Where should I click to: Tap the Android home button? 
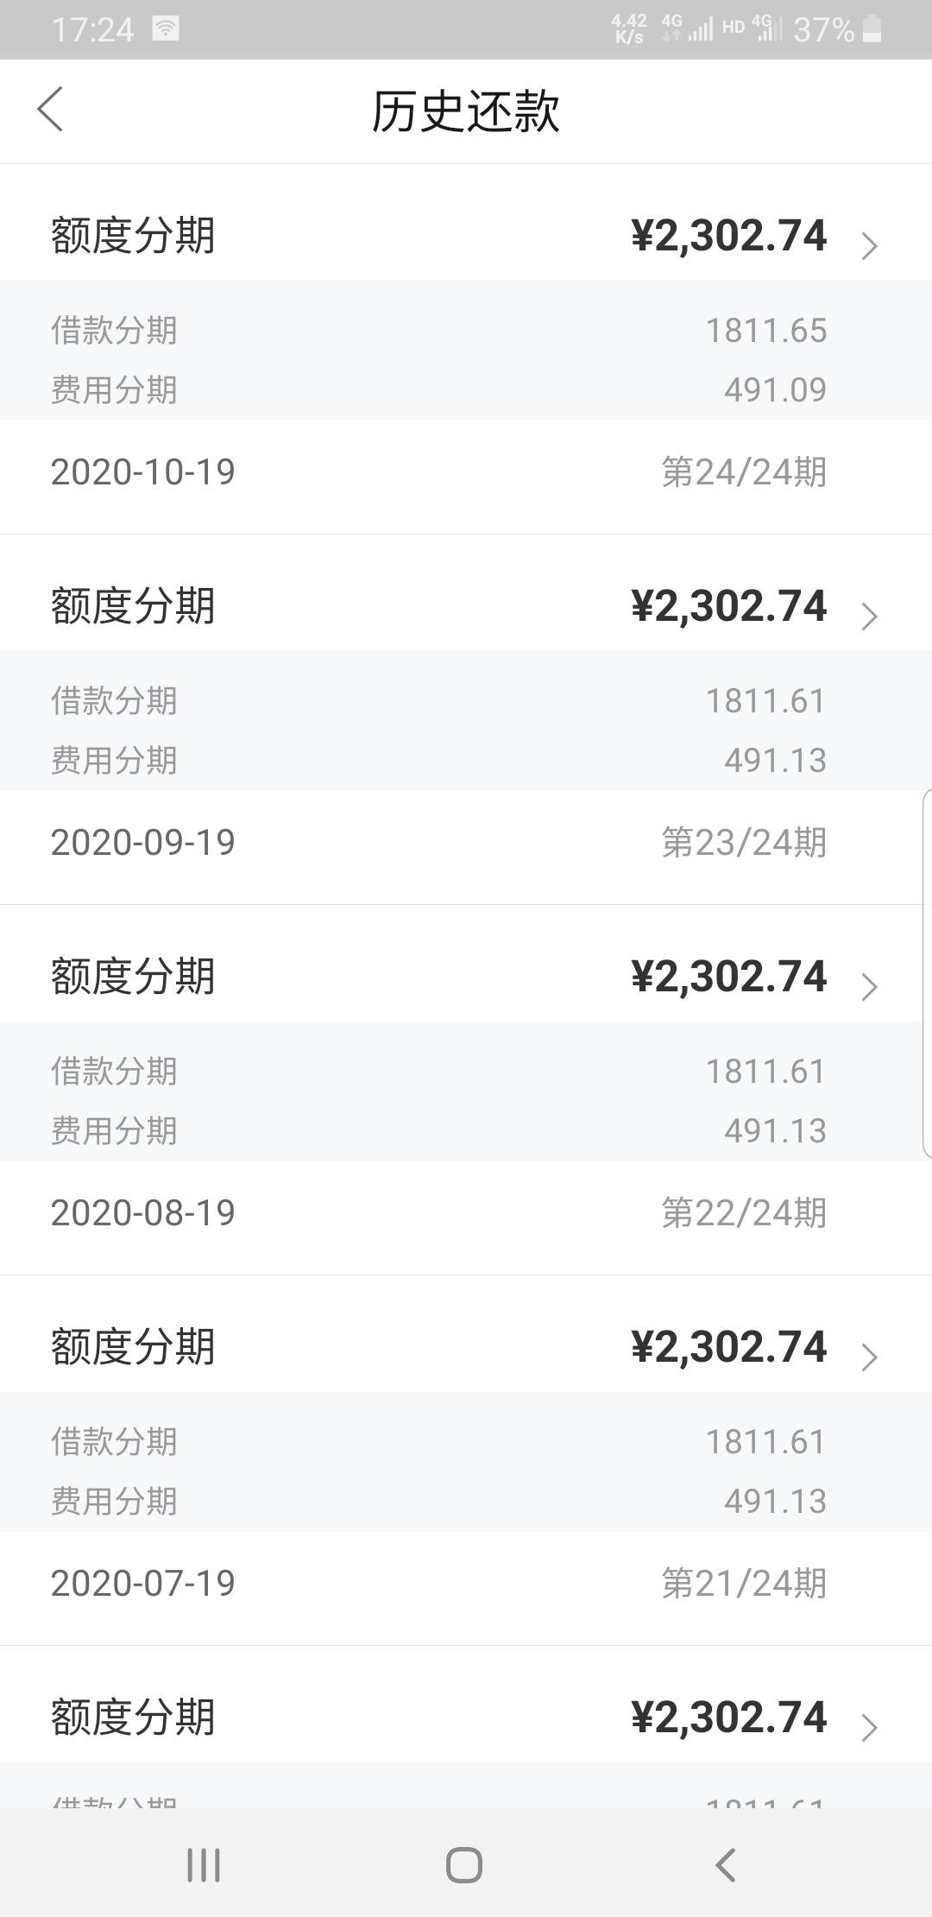point(464,1864)
